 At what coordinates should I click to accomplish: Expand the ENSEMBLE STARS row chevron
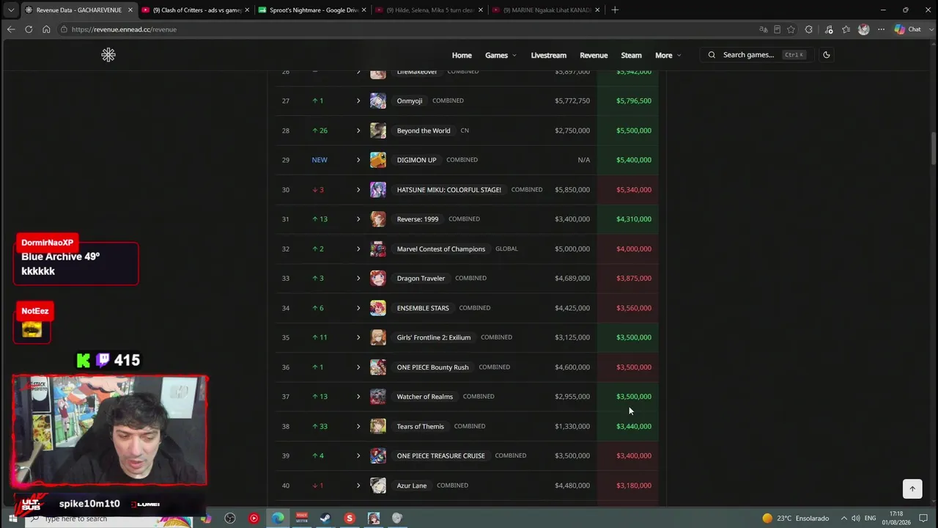(358, 308)
